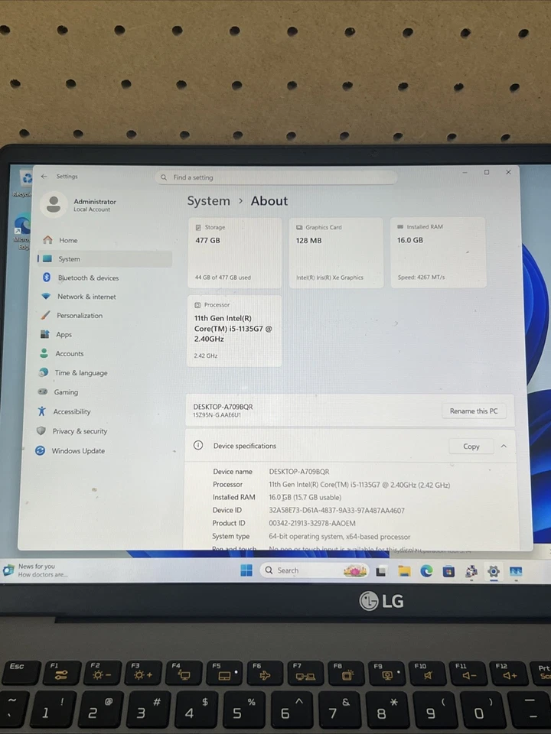Open the Installed RAM 16.0 GB card

pyautogui.click(x=438, y=252)
